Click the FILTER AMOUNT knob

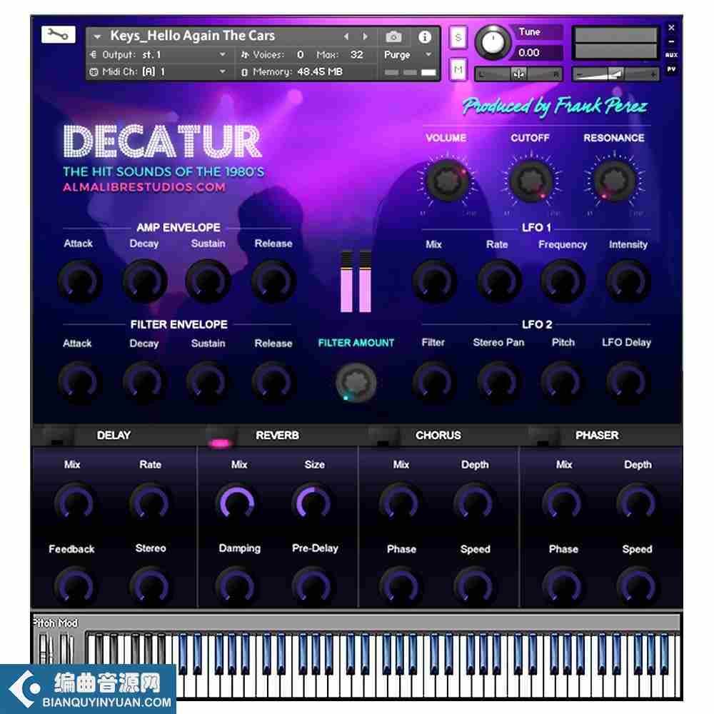[356, 383]
